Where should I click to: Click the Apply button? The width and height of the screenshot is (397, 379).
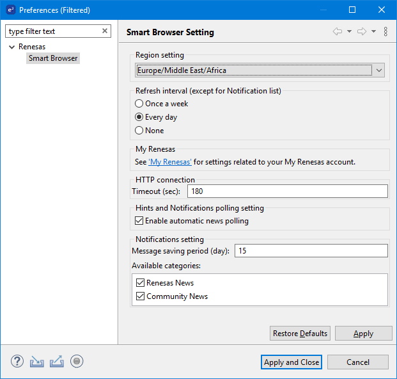pyautogui.click(x=363, y=333)
